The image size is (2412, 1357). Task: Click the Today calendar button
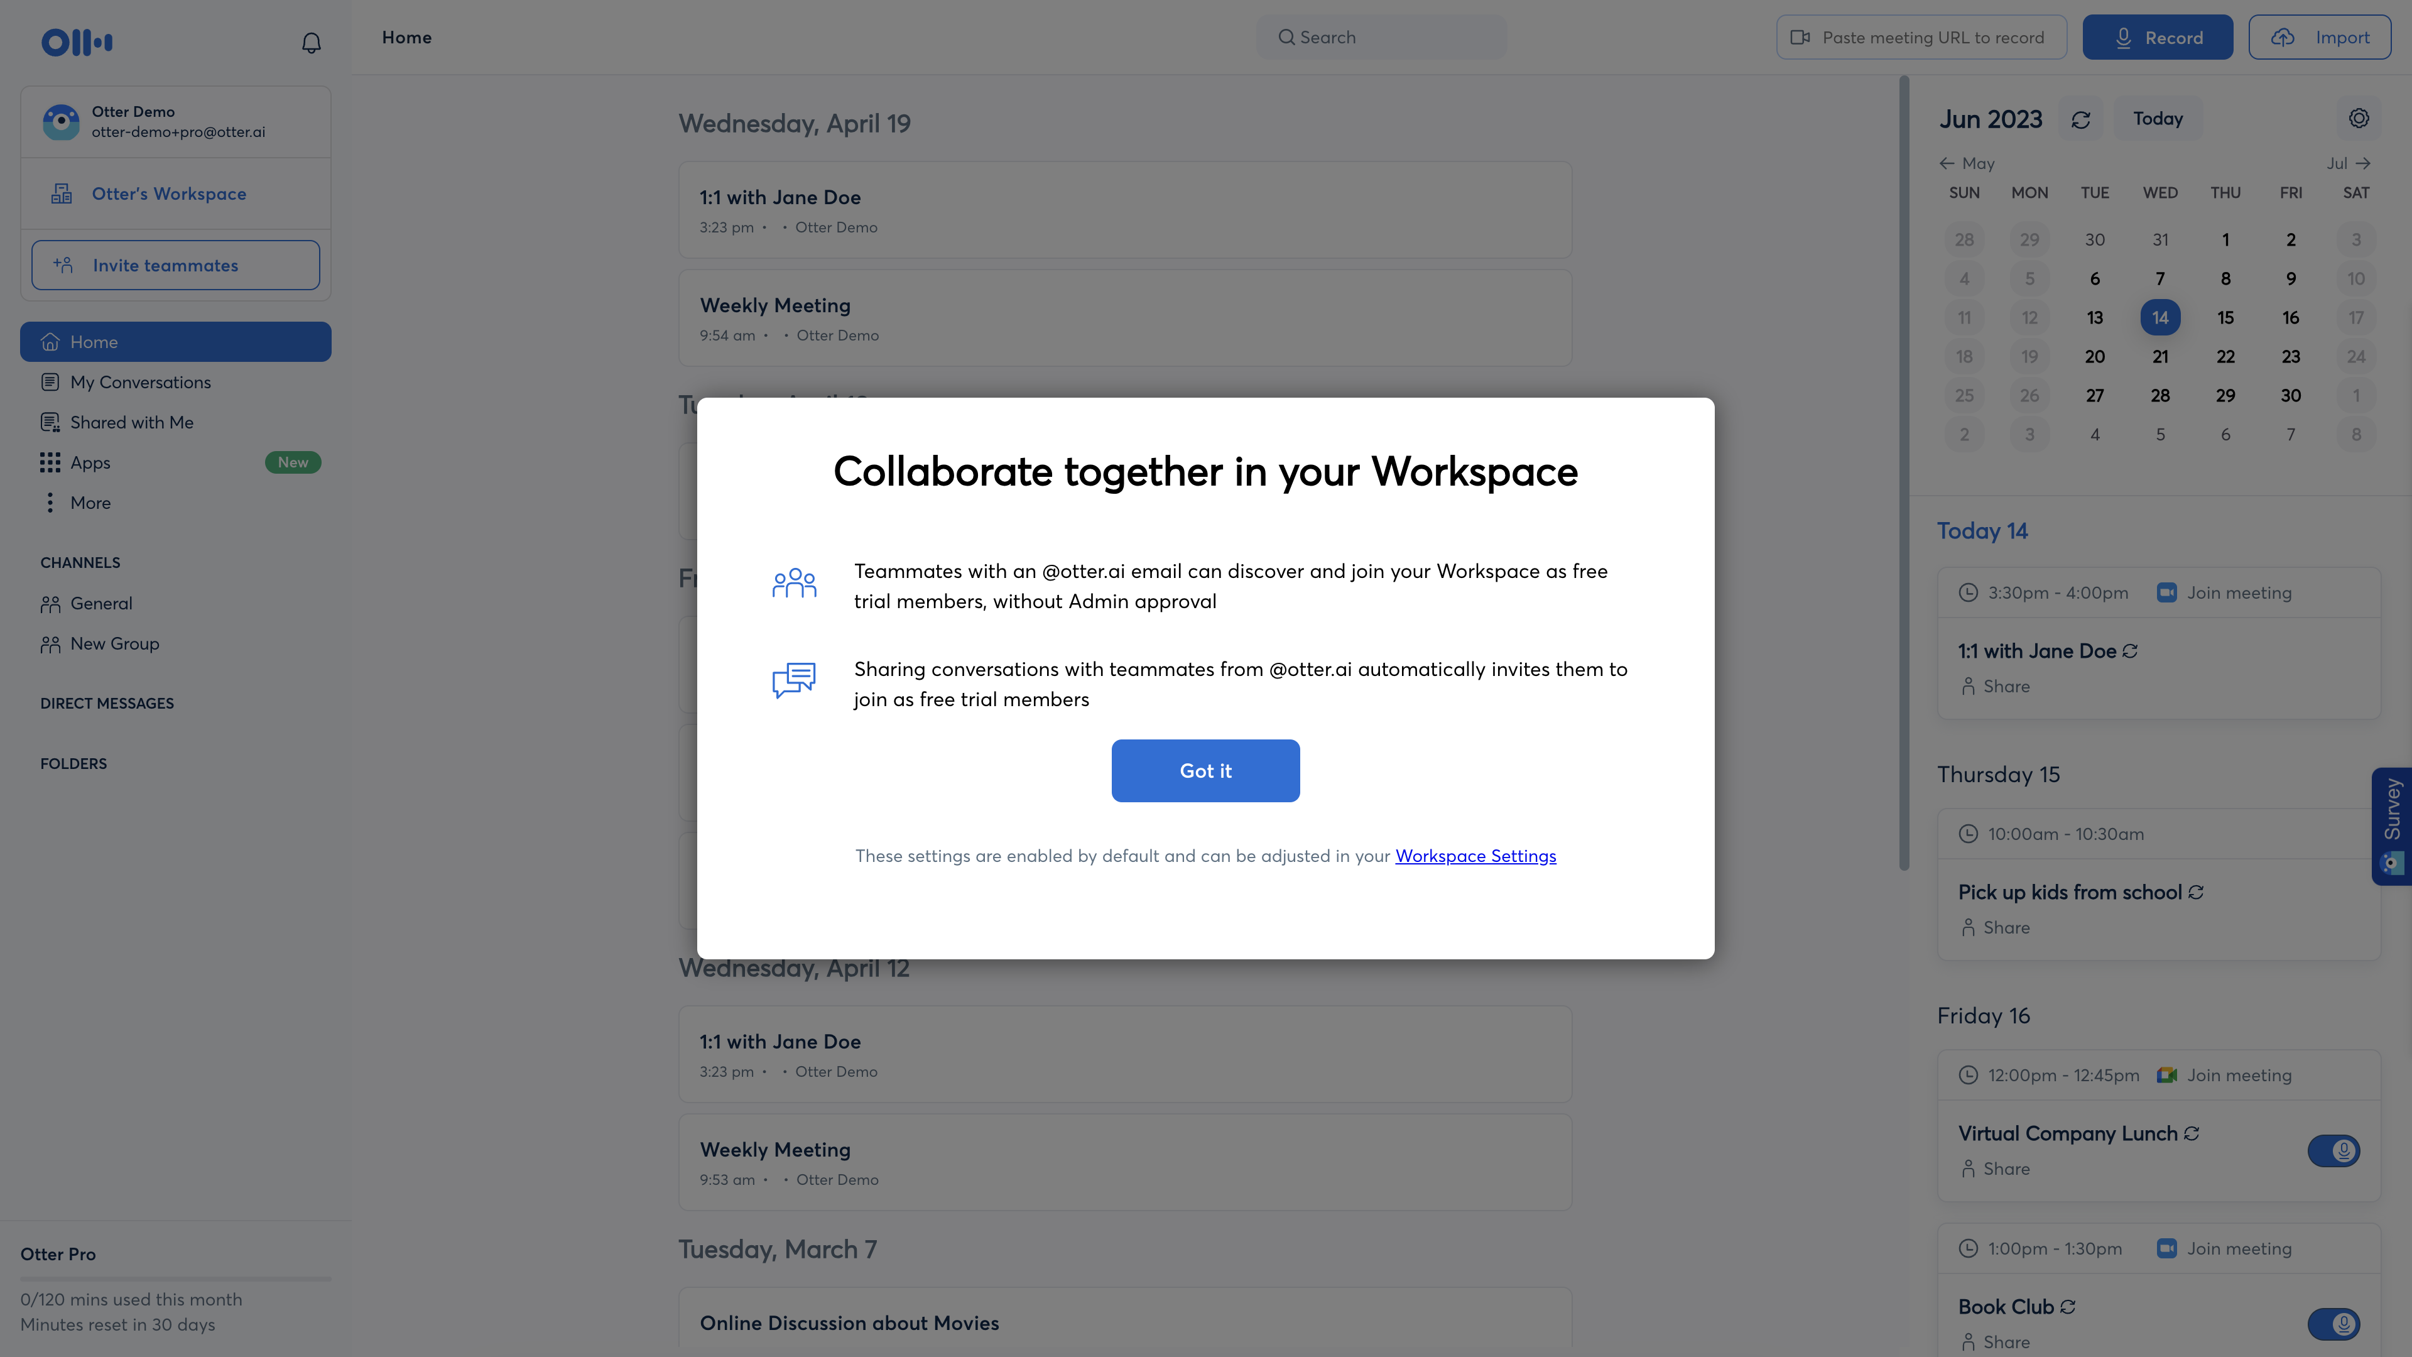pyautogui.click(x=2158, y=119)
